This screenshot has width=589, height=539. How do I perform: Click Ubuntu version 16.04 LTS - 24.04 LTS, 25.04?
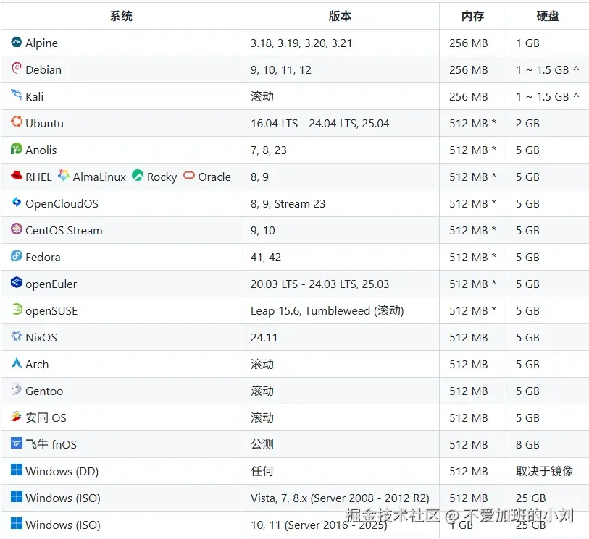tap(320, 124)
